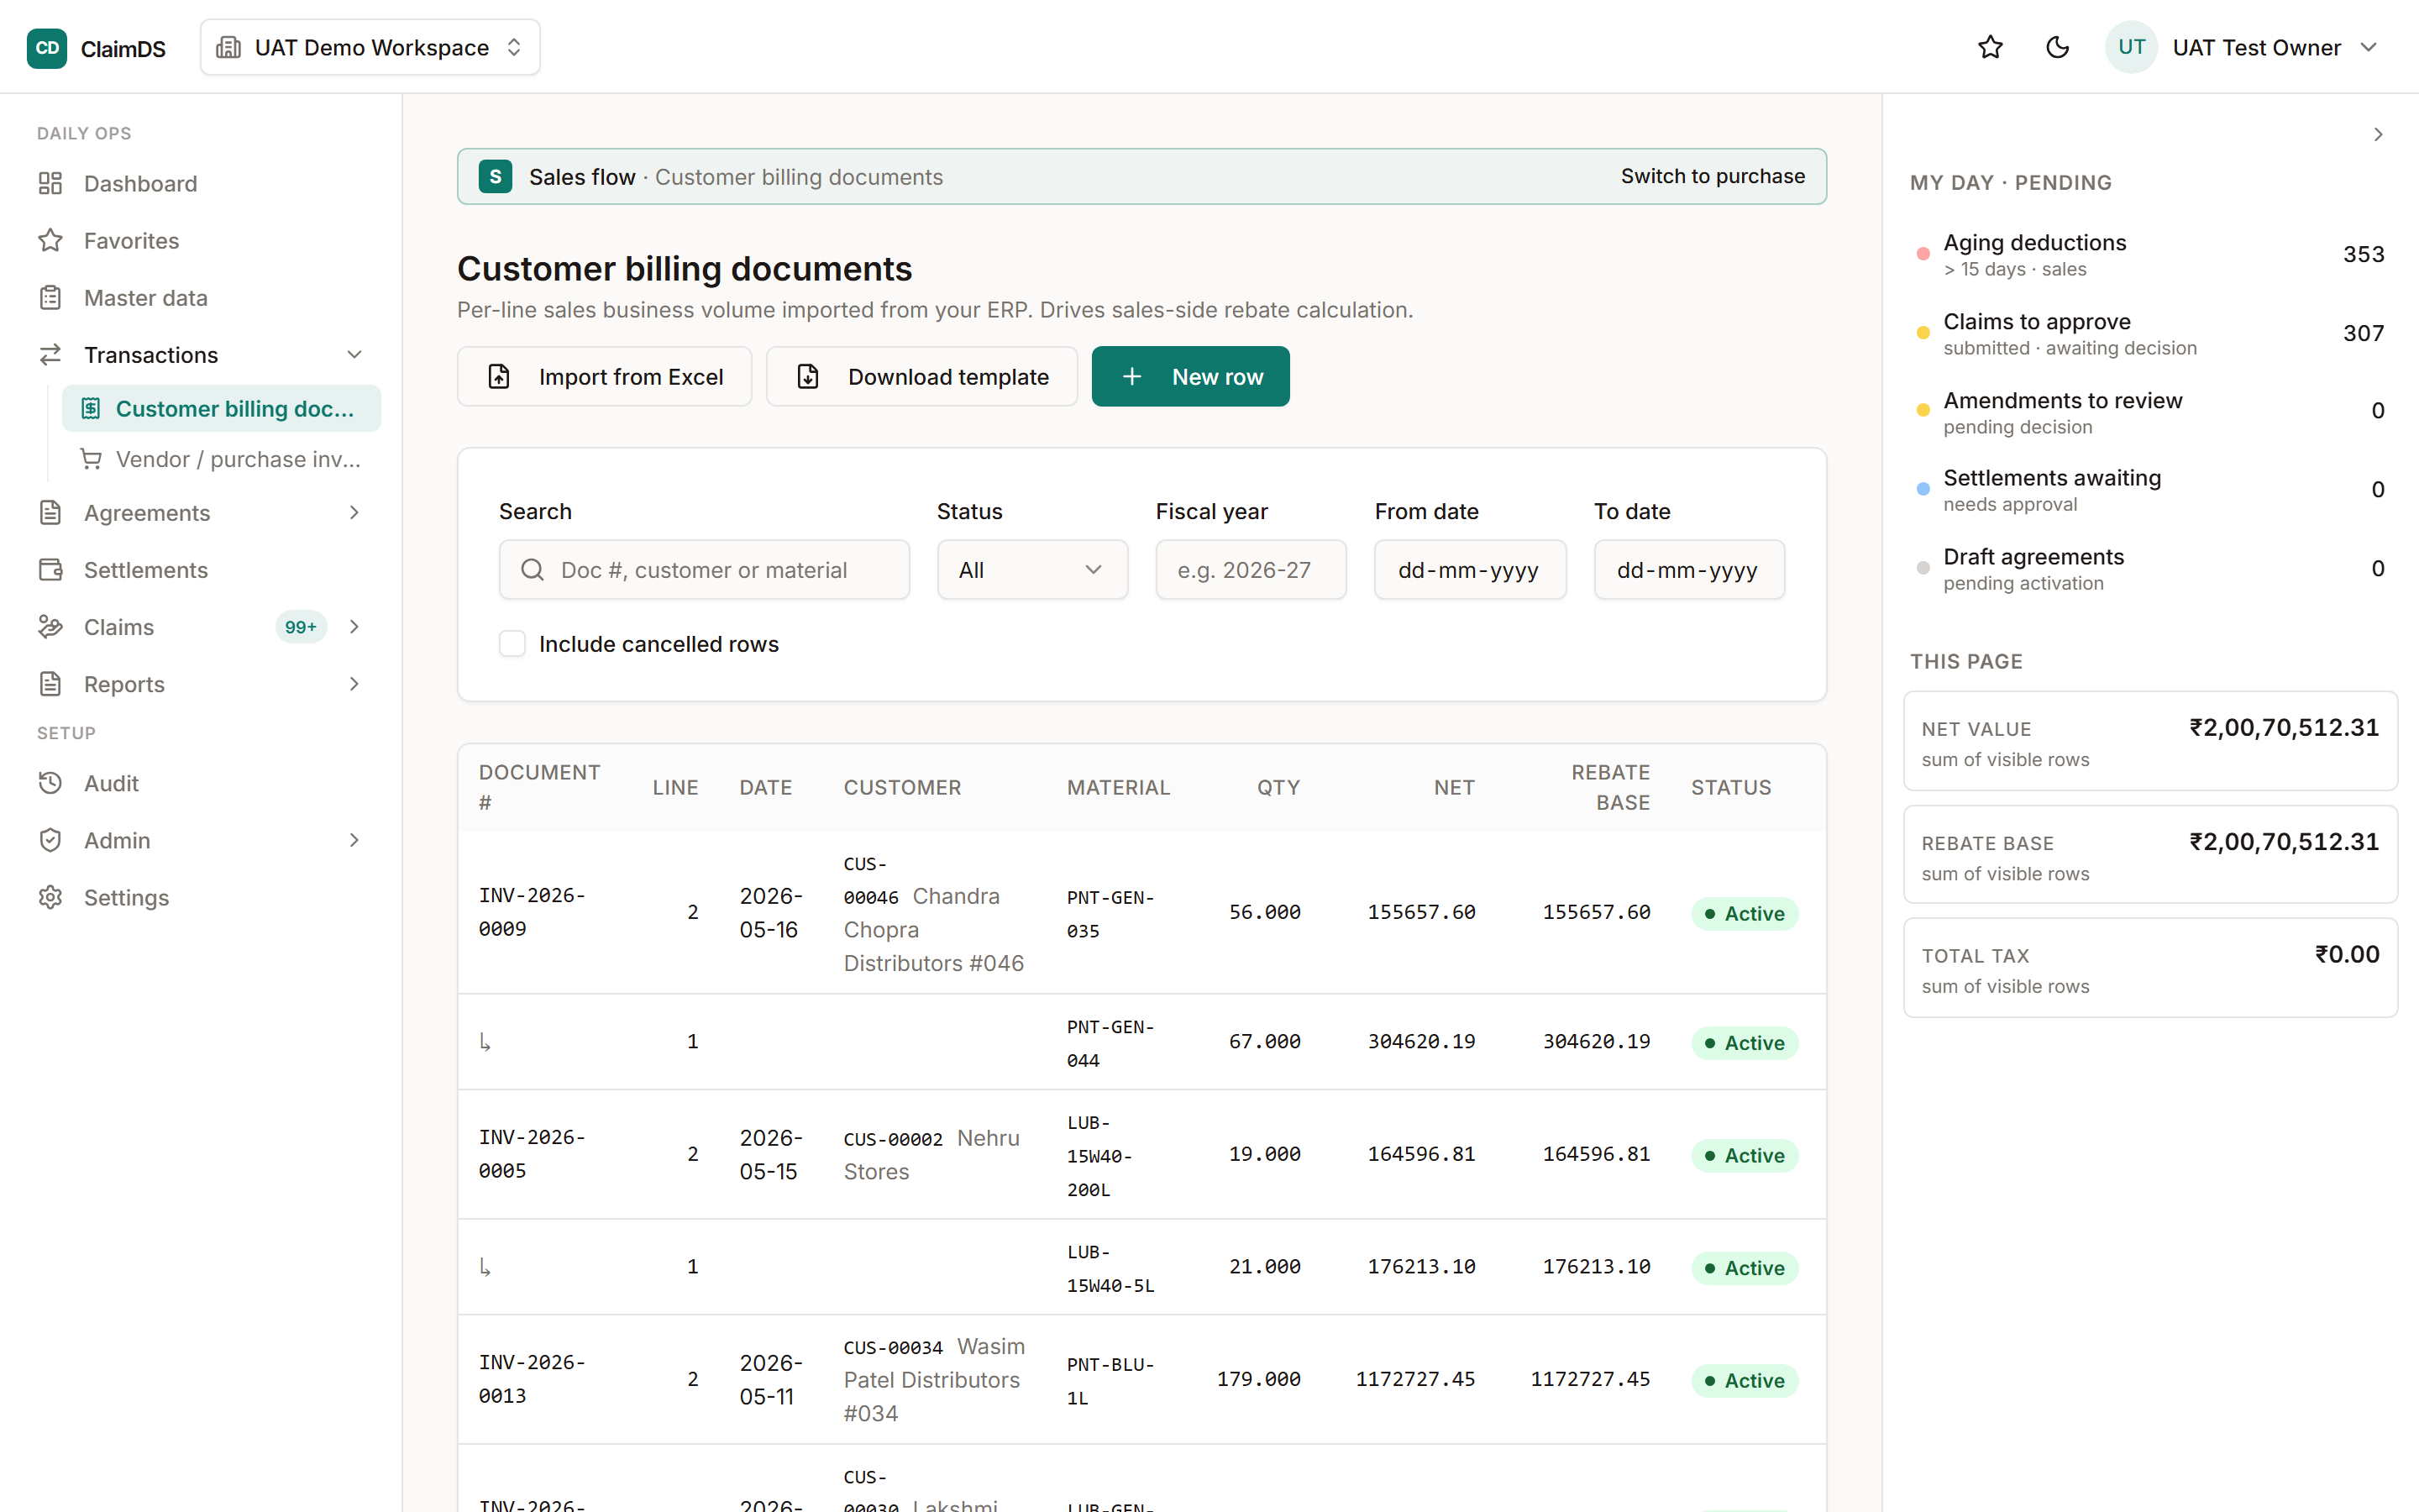
Task: Click the Customer billing doc receipt icon
Action: click(x=91, y=408)
